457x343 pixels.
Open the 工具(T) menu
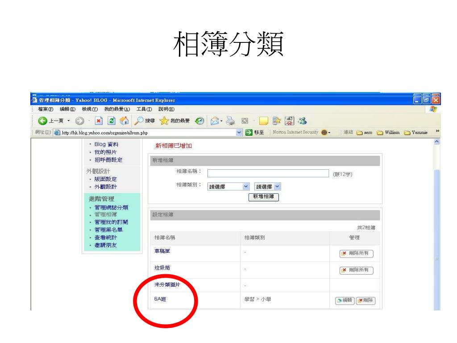[x=144, y=109]
